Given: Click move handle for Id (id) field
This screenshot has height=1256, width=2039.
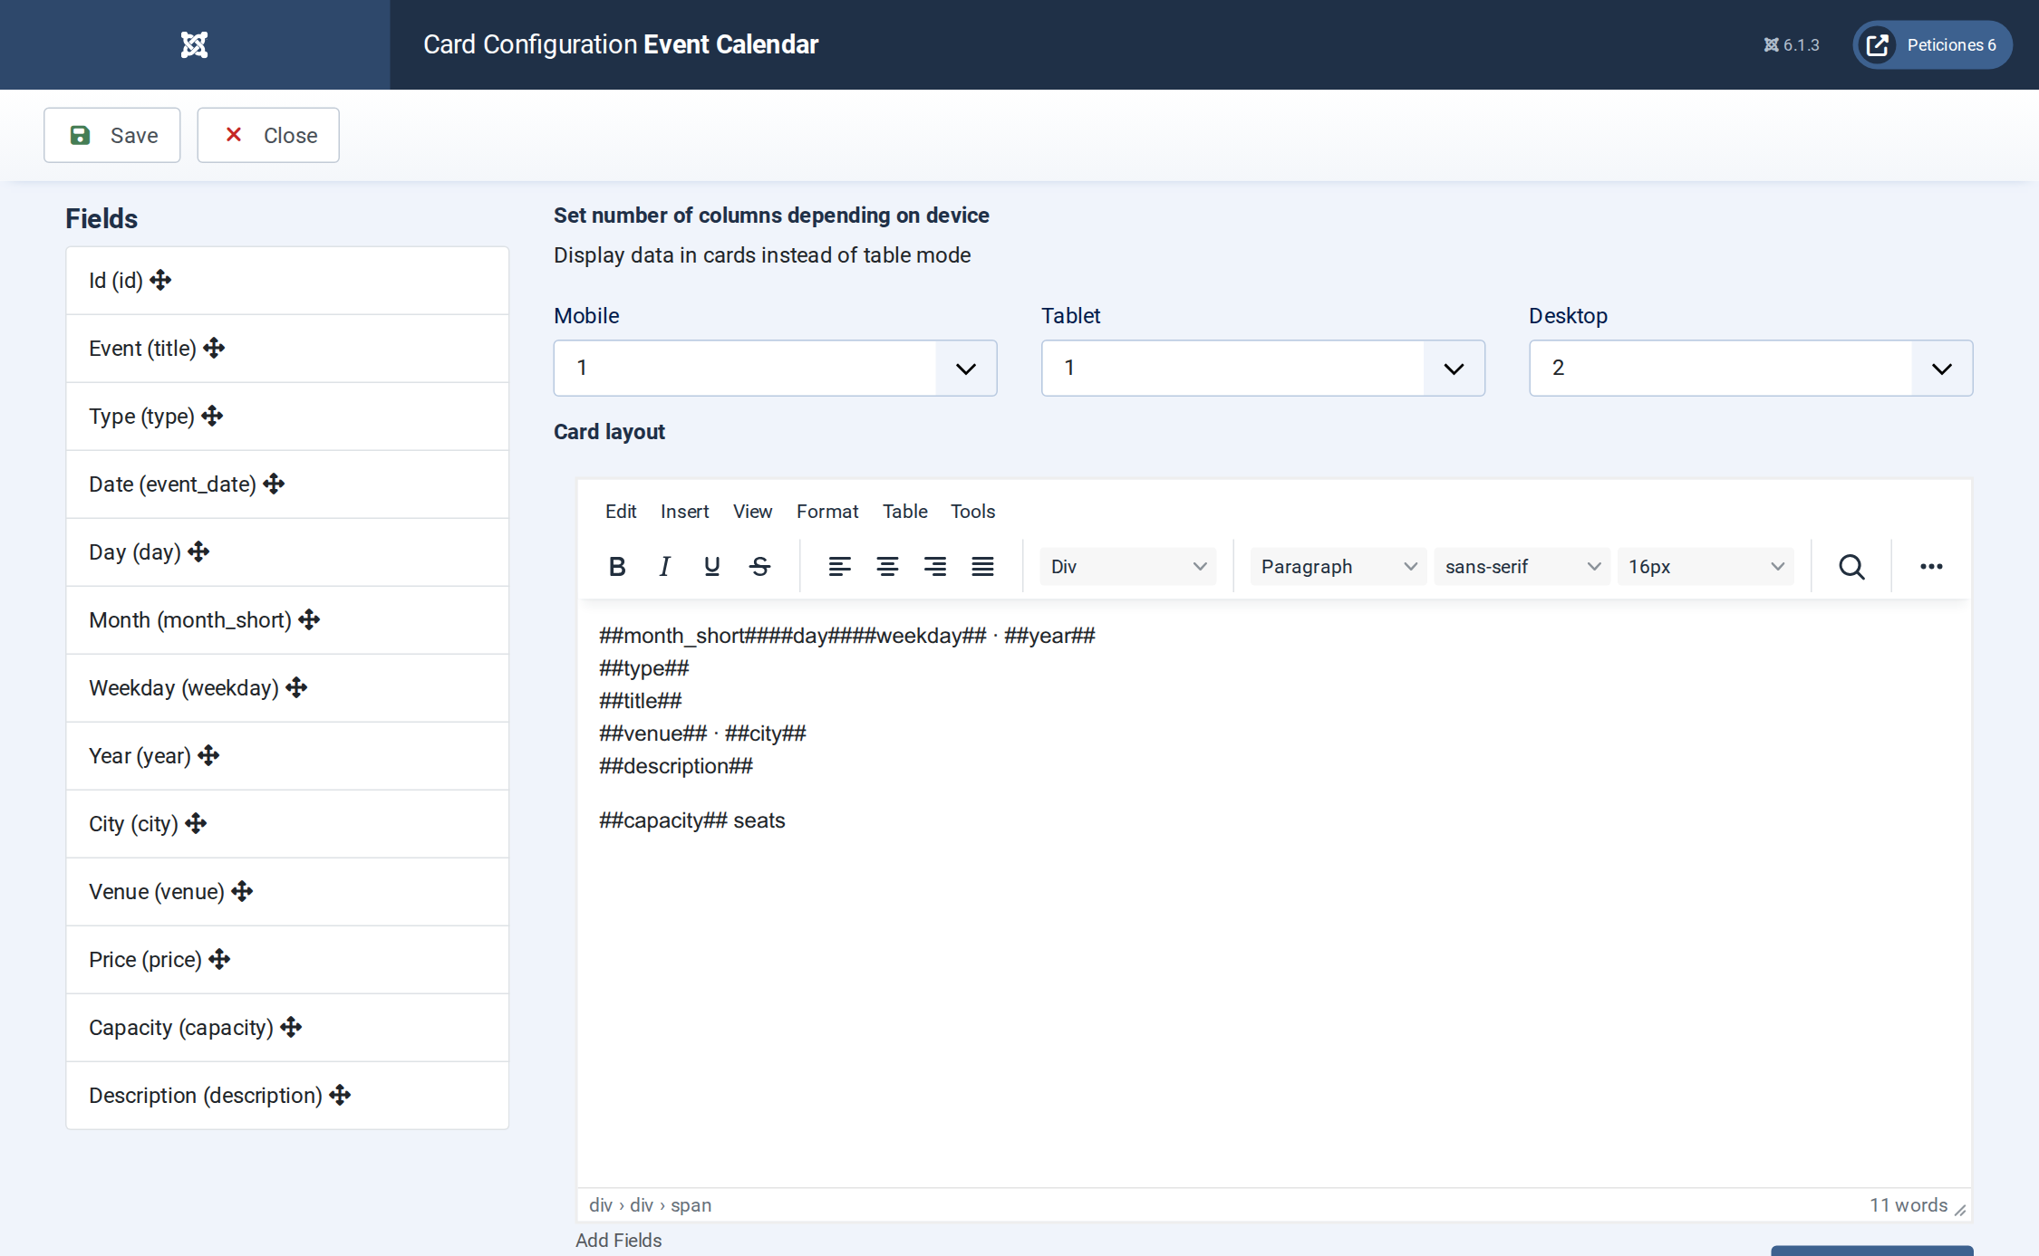Looking at the screenshot, I should [x=160, y=280].
